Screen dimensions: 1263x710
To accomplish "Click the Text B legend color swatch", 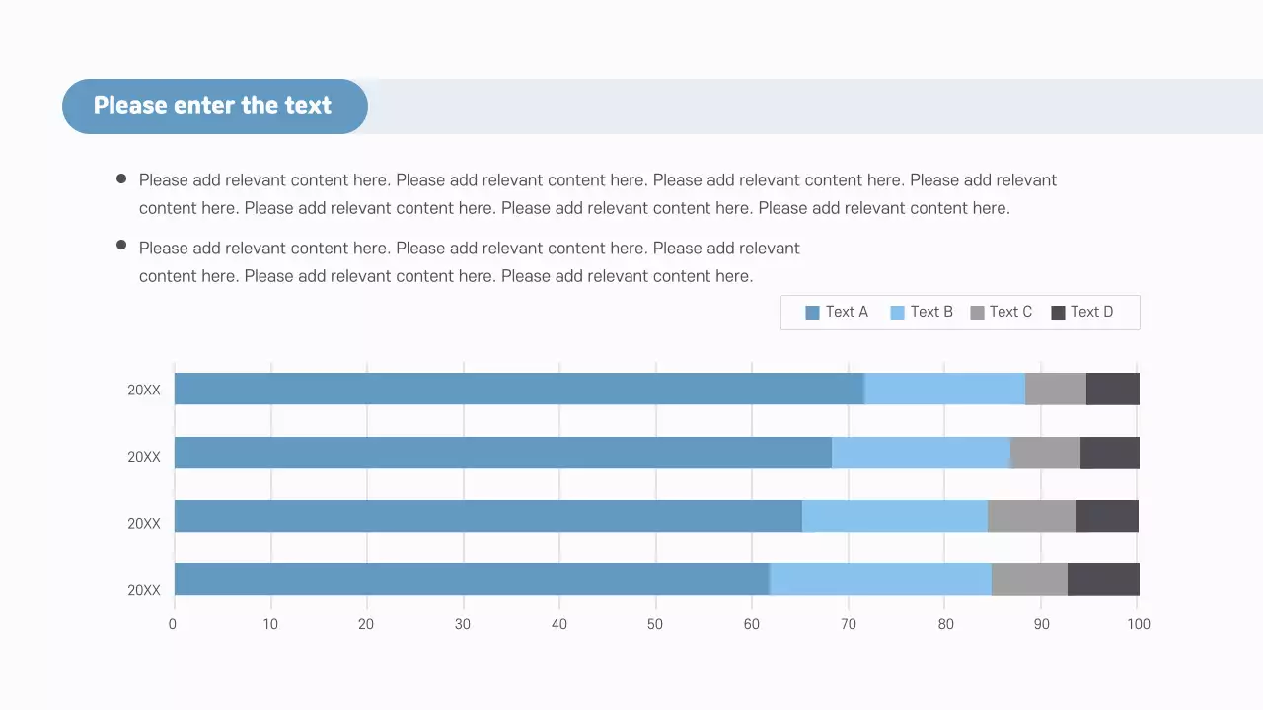I will tap(897, 313).
